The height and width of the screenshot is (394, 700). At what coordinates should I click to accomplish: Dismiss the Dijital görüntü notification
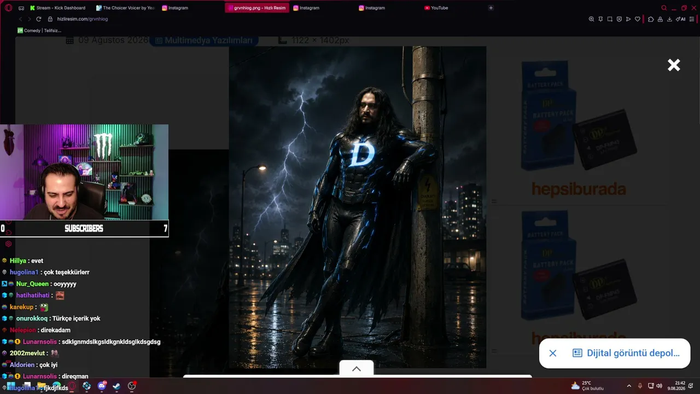(553, 353)
